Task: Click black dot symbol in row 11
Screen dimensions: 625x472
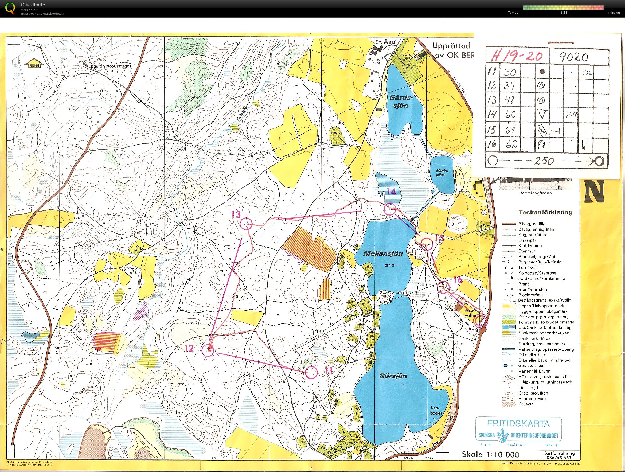Action: click(542, 72)
